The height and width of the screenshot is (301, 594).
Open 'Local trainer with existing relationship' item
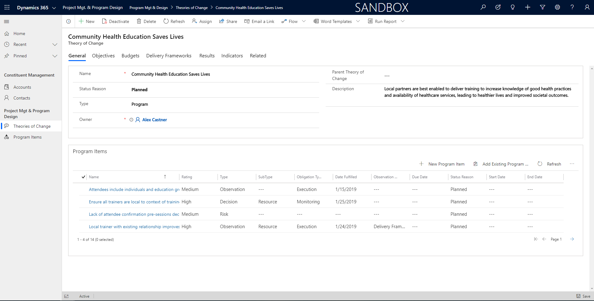pos(134,227)
